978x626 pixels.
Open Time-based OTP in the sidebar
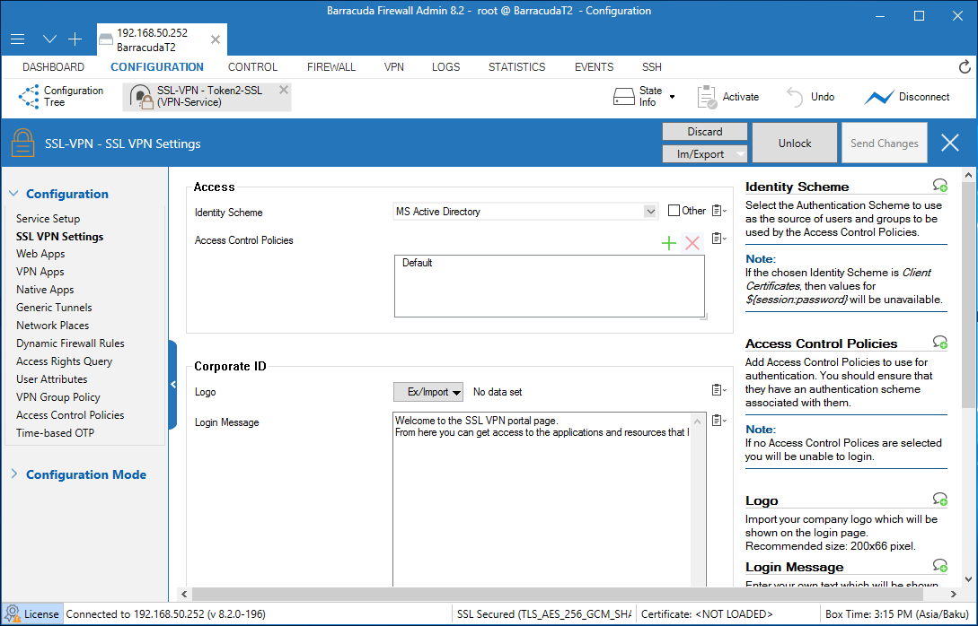pyautogui.click(x=55, y=433)
